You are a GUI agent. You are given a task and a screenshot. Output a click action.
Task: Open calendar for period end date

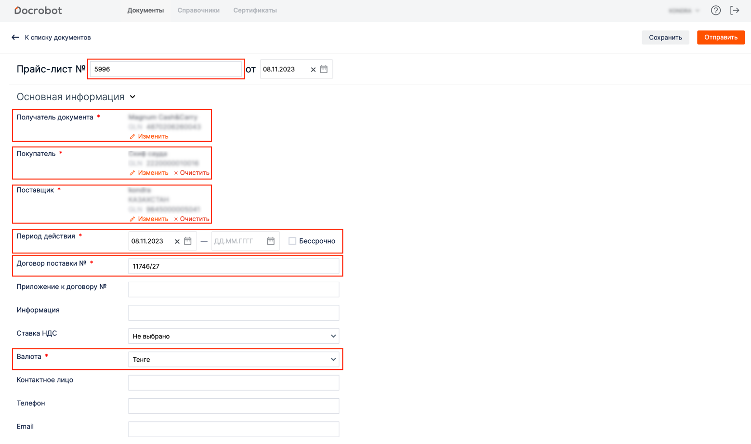[271, 241]
